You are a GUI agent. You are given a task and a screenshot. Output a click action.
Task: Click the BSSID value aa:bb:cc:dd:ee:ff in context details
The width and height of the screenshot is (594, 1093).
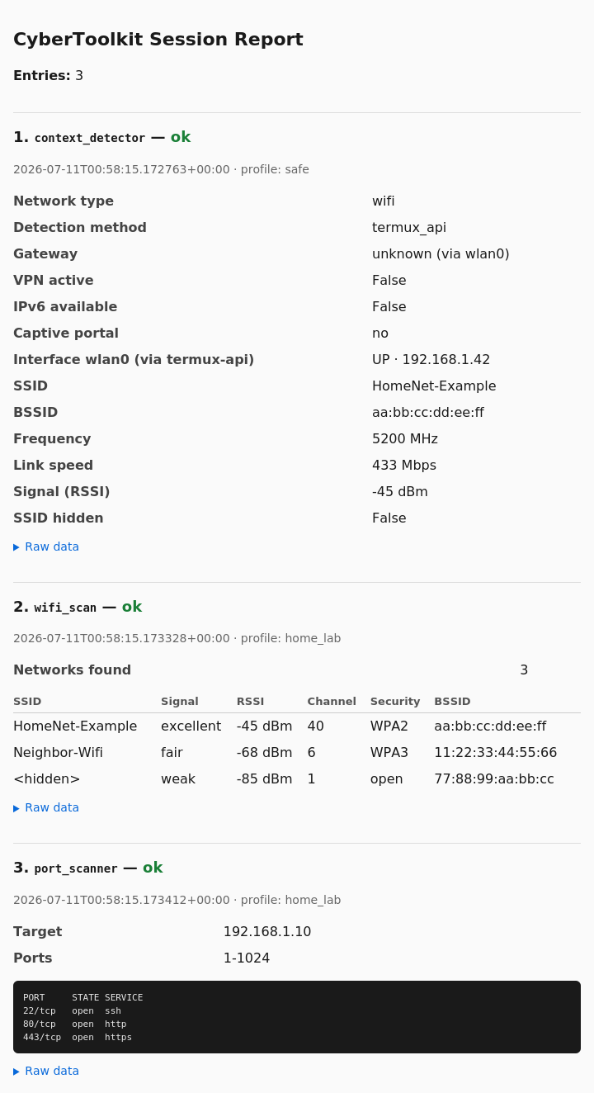(x=428, y=412)
